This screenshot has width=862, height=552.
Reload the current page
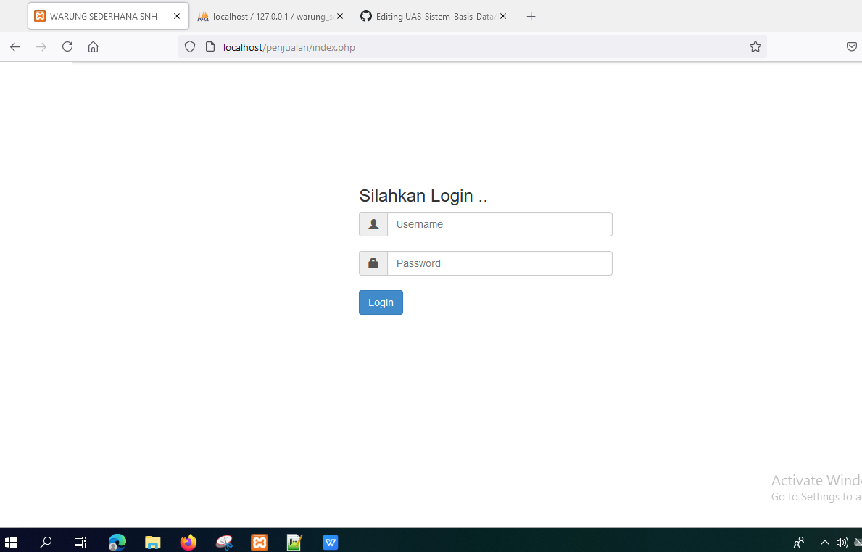(x=67, y=46)
